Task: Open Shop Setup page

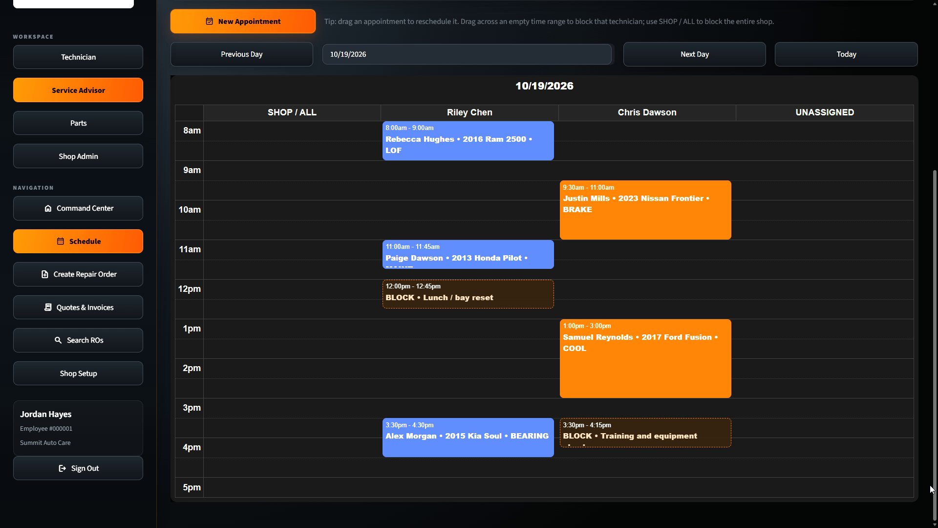Action: 78,374
